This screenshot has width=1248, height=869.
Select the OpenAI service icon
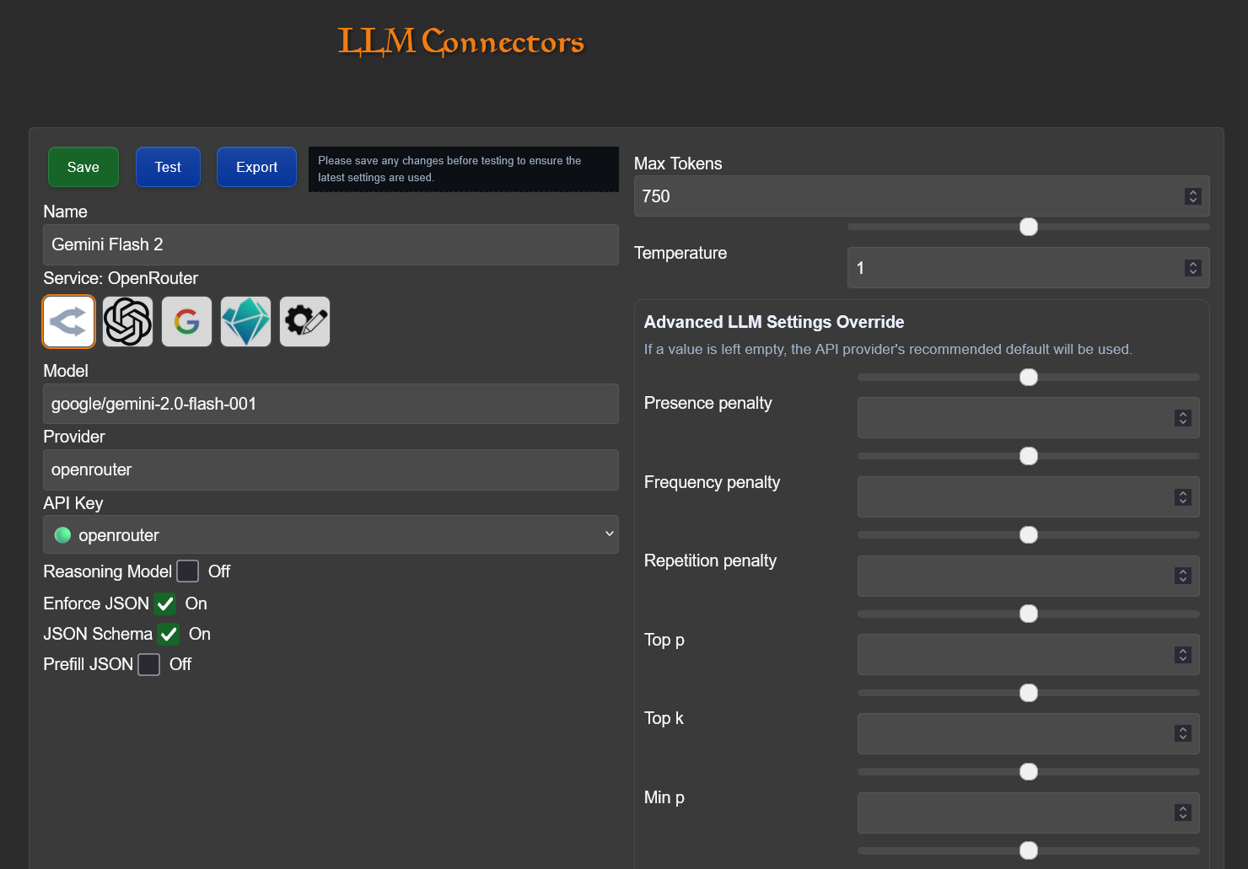click(127, 321)
